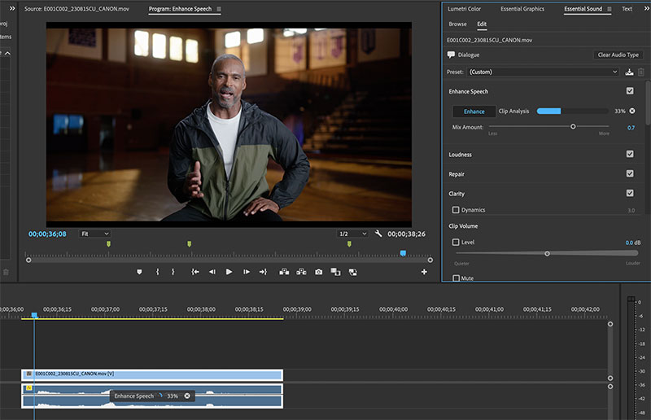Open the 1/2 playback resolution dropdown
This screenshot has width=651, height=420.
click(352, 234)
